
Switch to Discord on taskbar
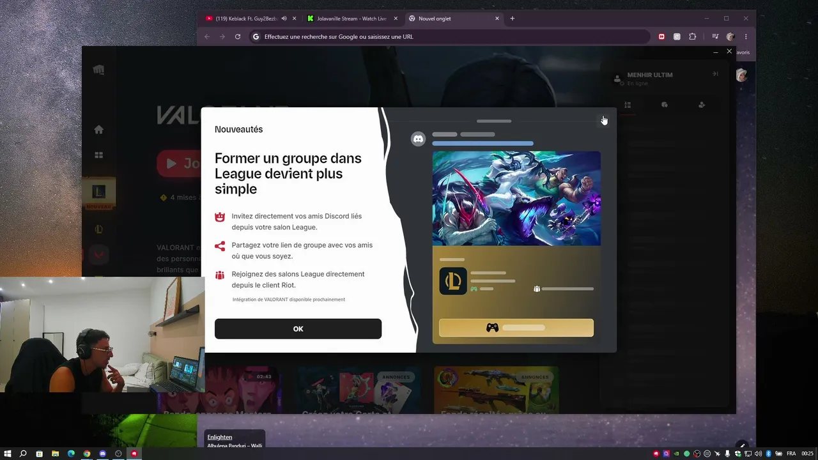pos(103,454)
